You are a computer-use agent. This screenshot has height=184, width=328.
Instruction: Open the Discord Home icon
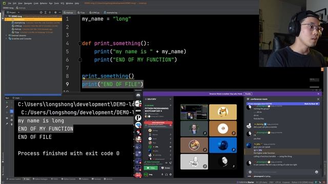138,95
